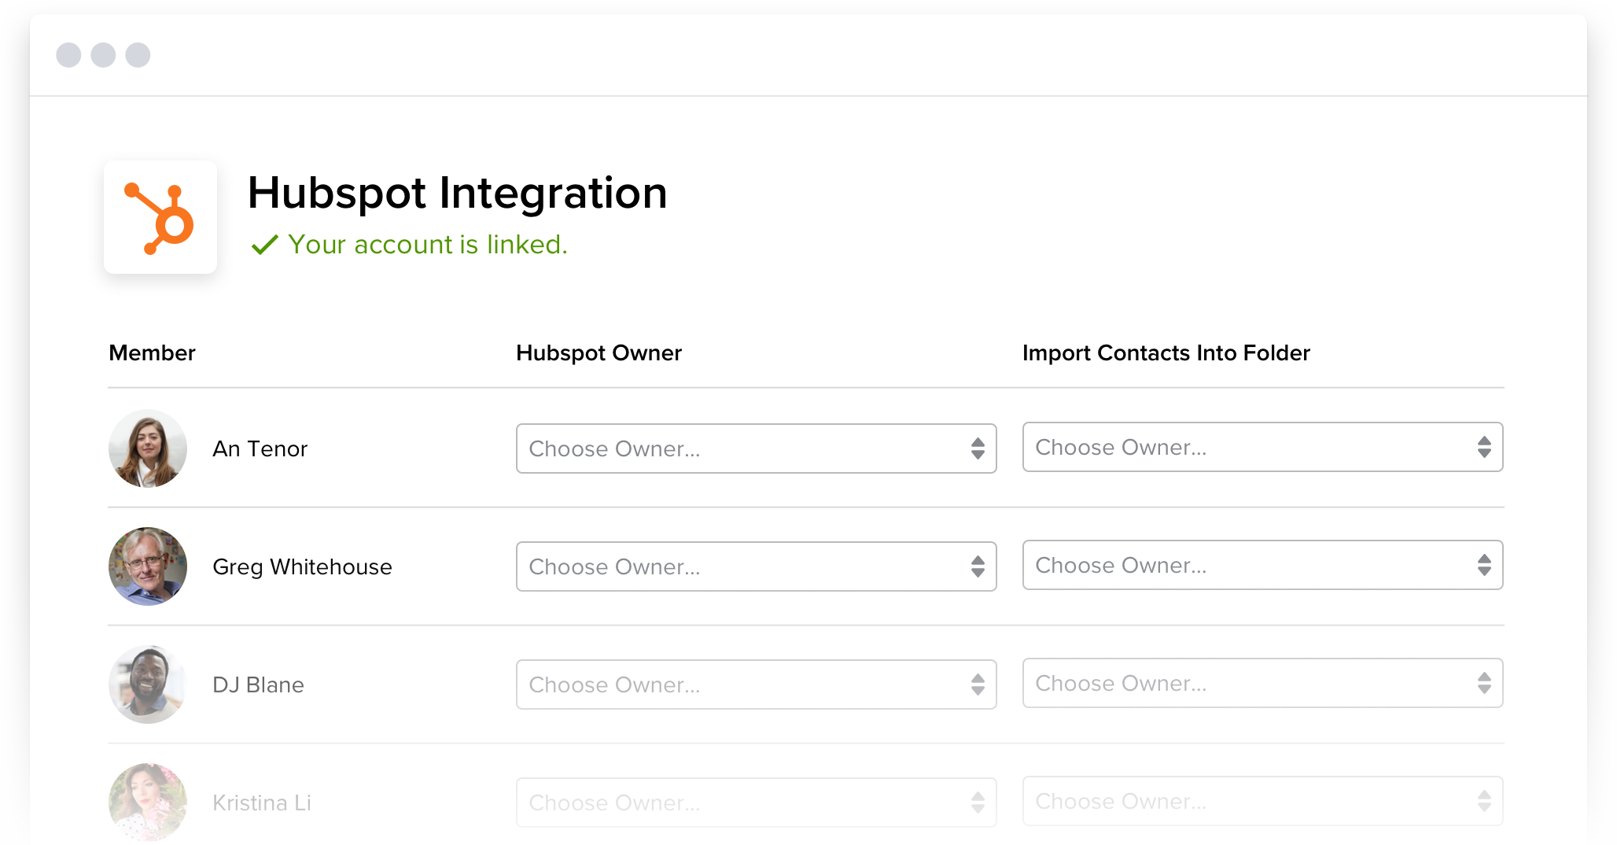Click the first gray window control dot
The width and height of the screenshot is (1617, 845).
[x=68, y=55]
